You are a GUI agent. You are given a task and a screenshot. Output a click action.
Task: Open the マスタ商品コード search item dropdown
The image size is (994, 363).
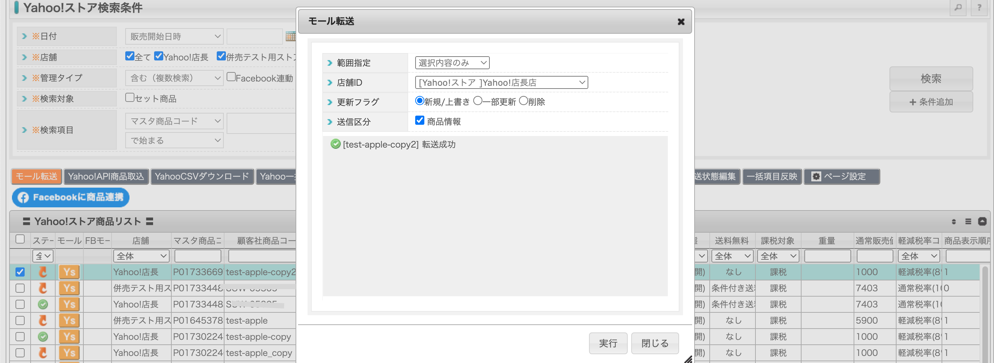[175, 121]
